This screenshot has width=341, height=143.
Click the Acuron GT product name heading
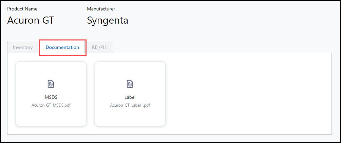point(31,20)
